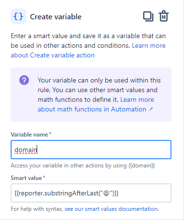Open Learn more about Create variable action
This screenshot has width=184, height=220.
pyautogui.click(x=88, y=50)
